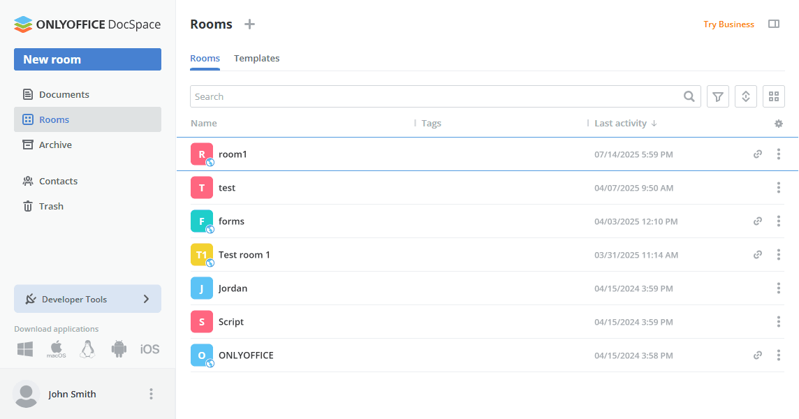Click the Linux download icon
This screenshot has width=799, height=419.
[x=87, y=349]
